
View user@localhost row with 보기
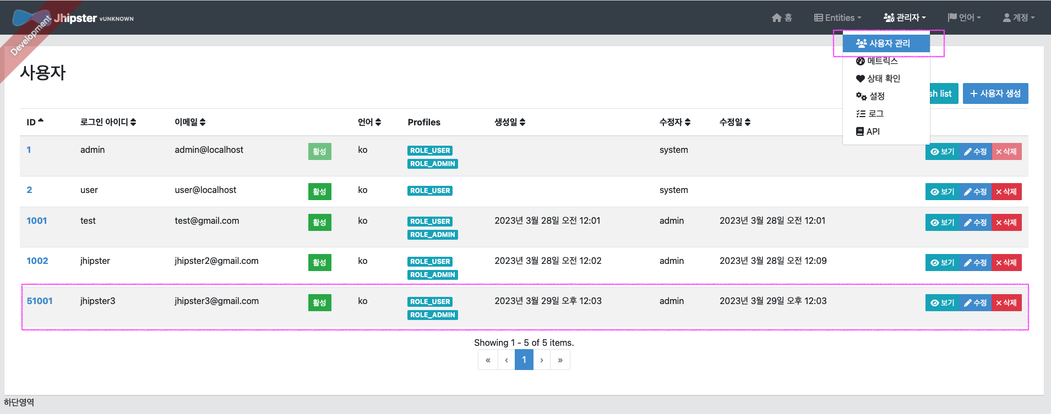pyautogui.click(x=942, y=191)
